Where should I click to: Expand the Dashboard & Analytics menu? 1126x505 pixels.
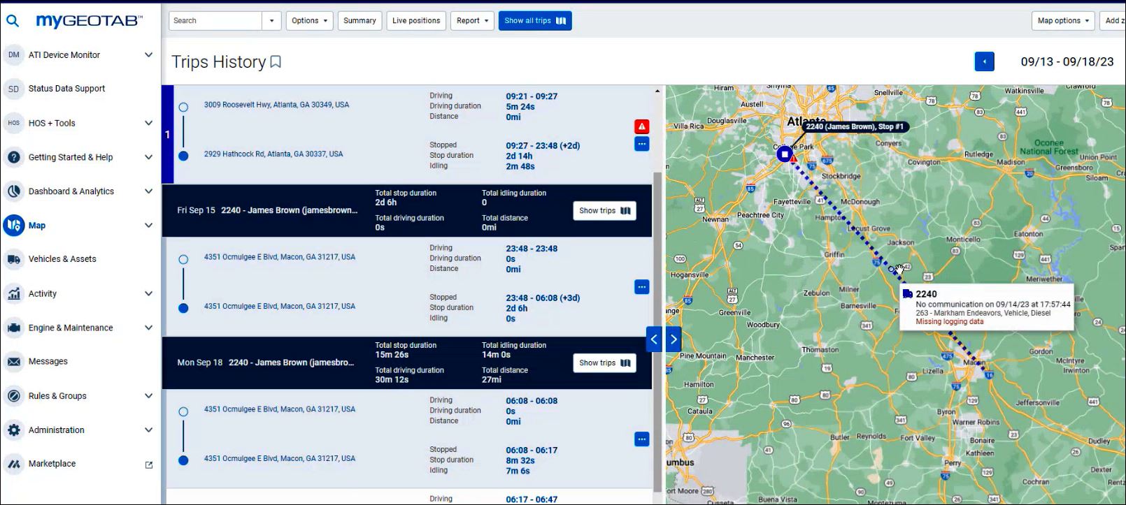click(148, 191)
